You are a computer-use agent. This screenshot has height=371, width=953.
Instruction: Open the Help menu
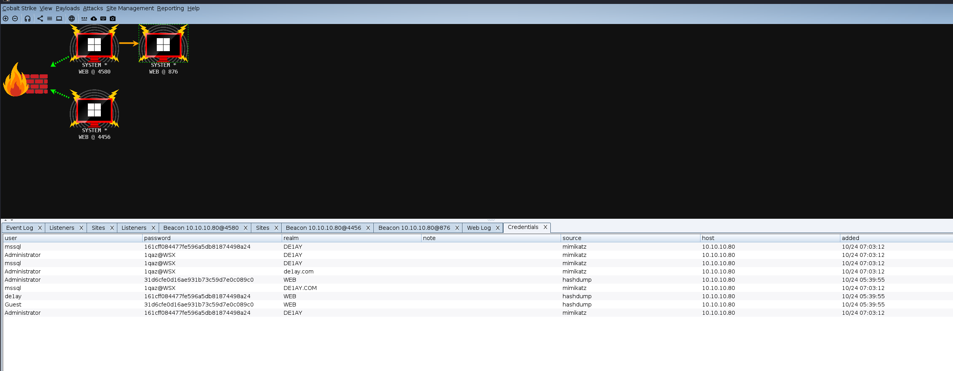(193, 8)
